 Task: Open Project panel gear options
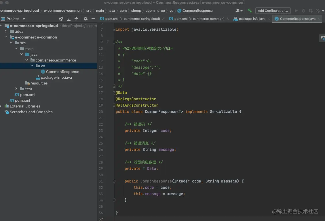click(85, 19)
